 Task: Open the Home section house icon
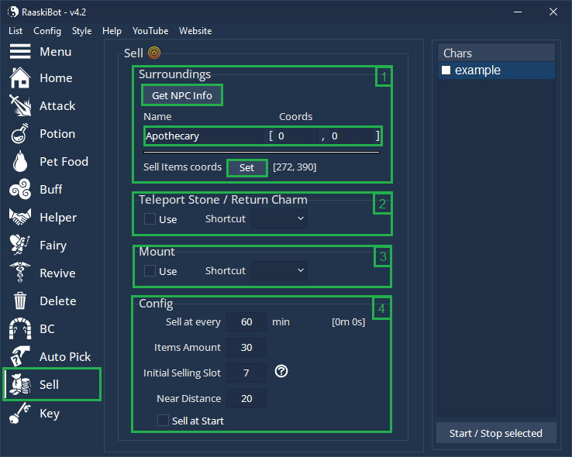click(19, 78)
